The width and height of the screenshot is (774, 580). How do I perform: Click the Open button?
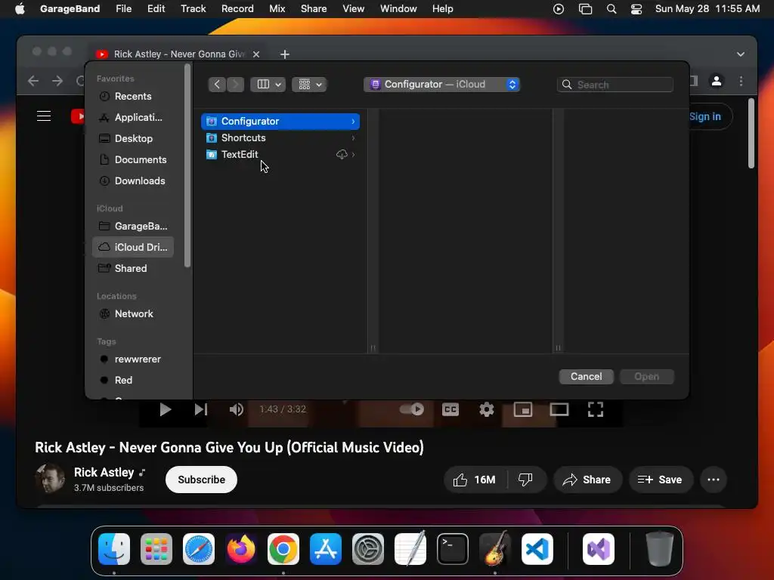647,377
